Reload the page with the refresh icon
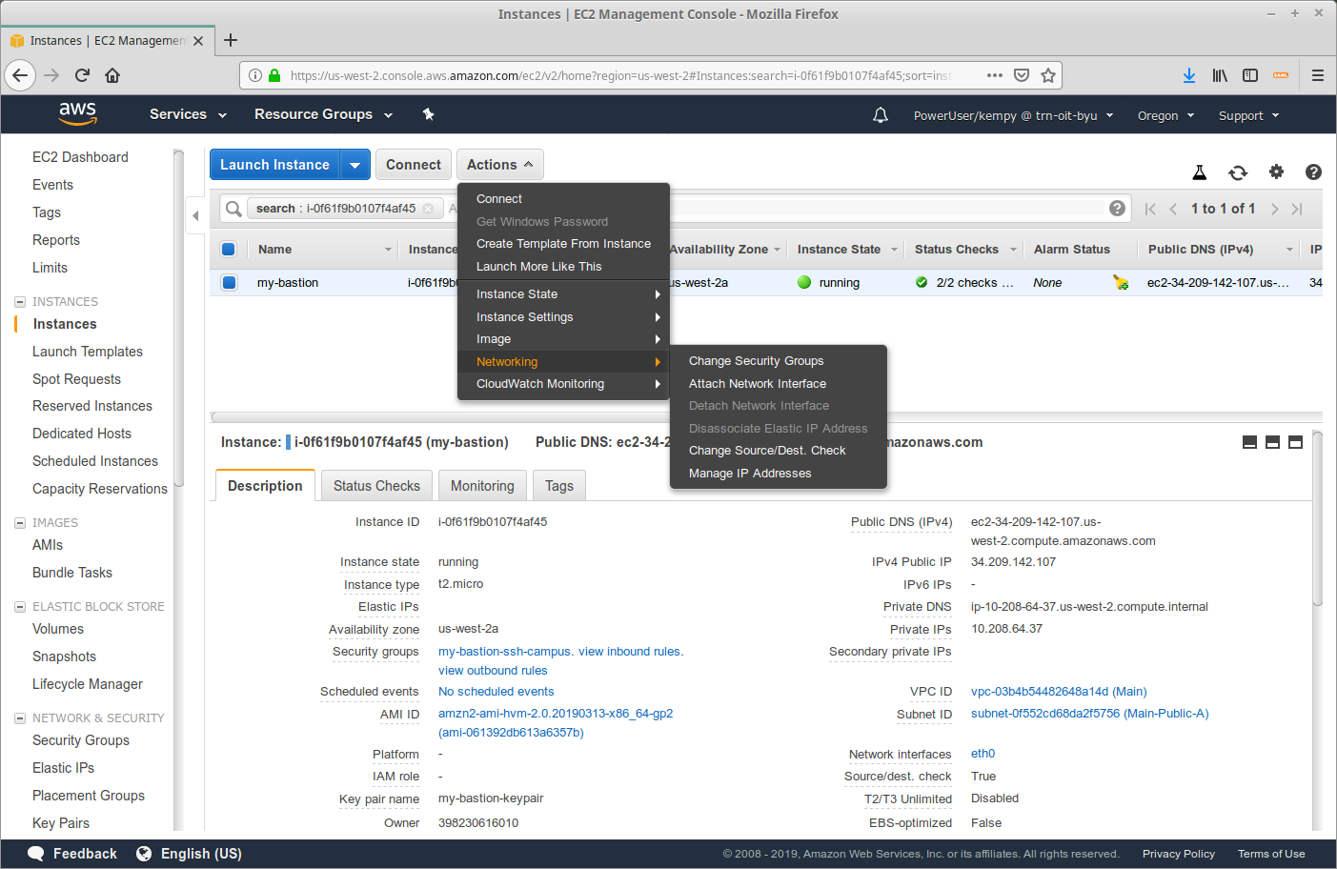 coord(82,75)
